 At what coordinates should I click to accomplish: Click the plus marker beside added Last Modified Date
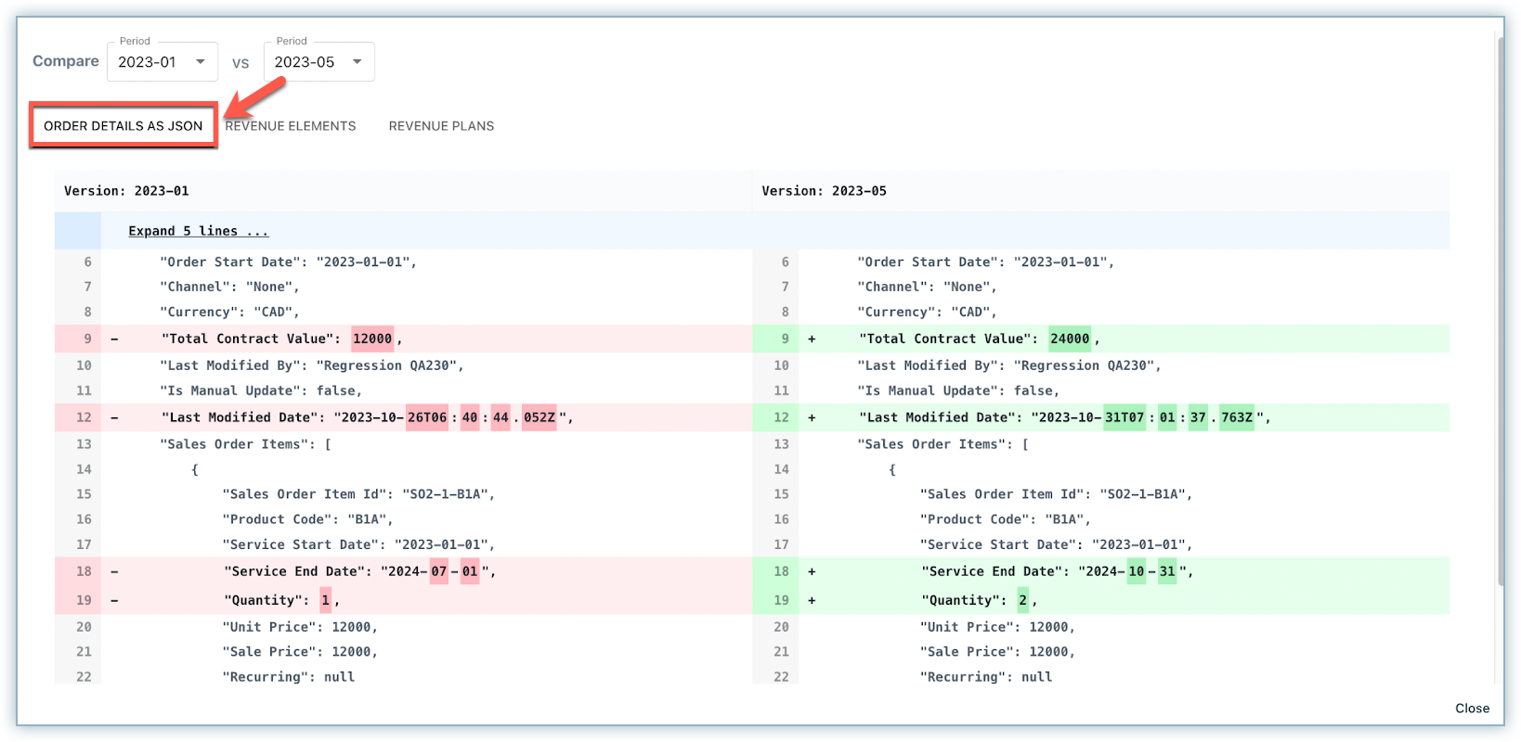pos(812,418)
